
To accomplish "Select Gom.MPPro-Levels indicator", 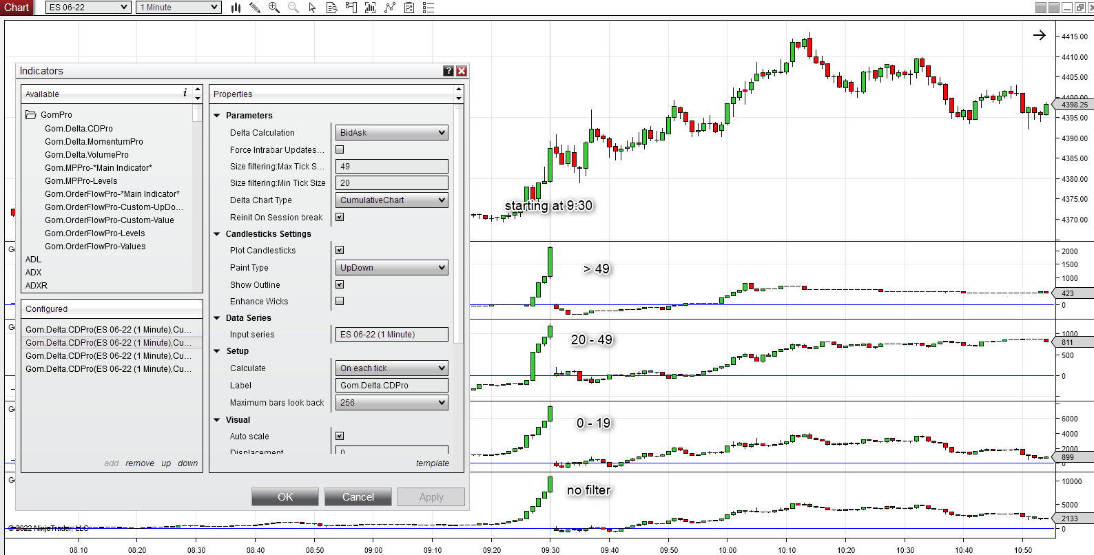I will click(x=81, y=181).
